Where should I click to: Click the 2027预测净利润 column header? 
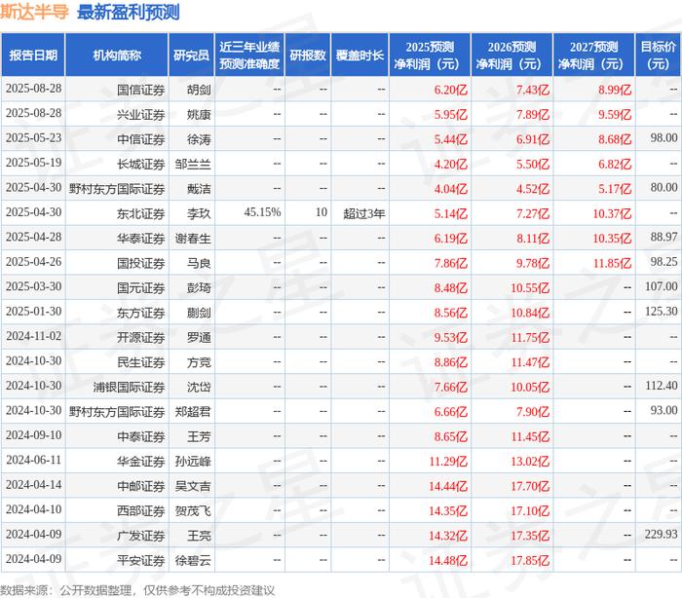tap(593, 56)
